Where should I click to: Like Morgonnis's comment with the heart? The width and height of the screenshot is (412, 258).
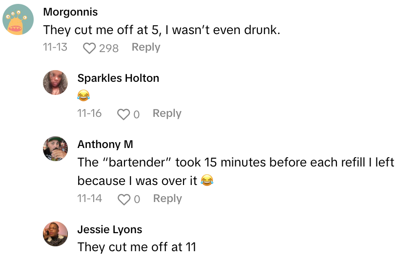89,48
